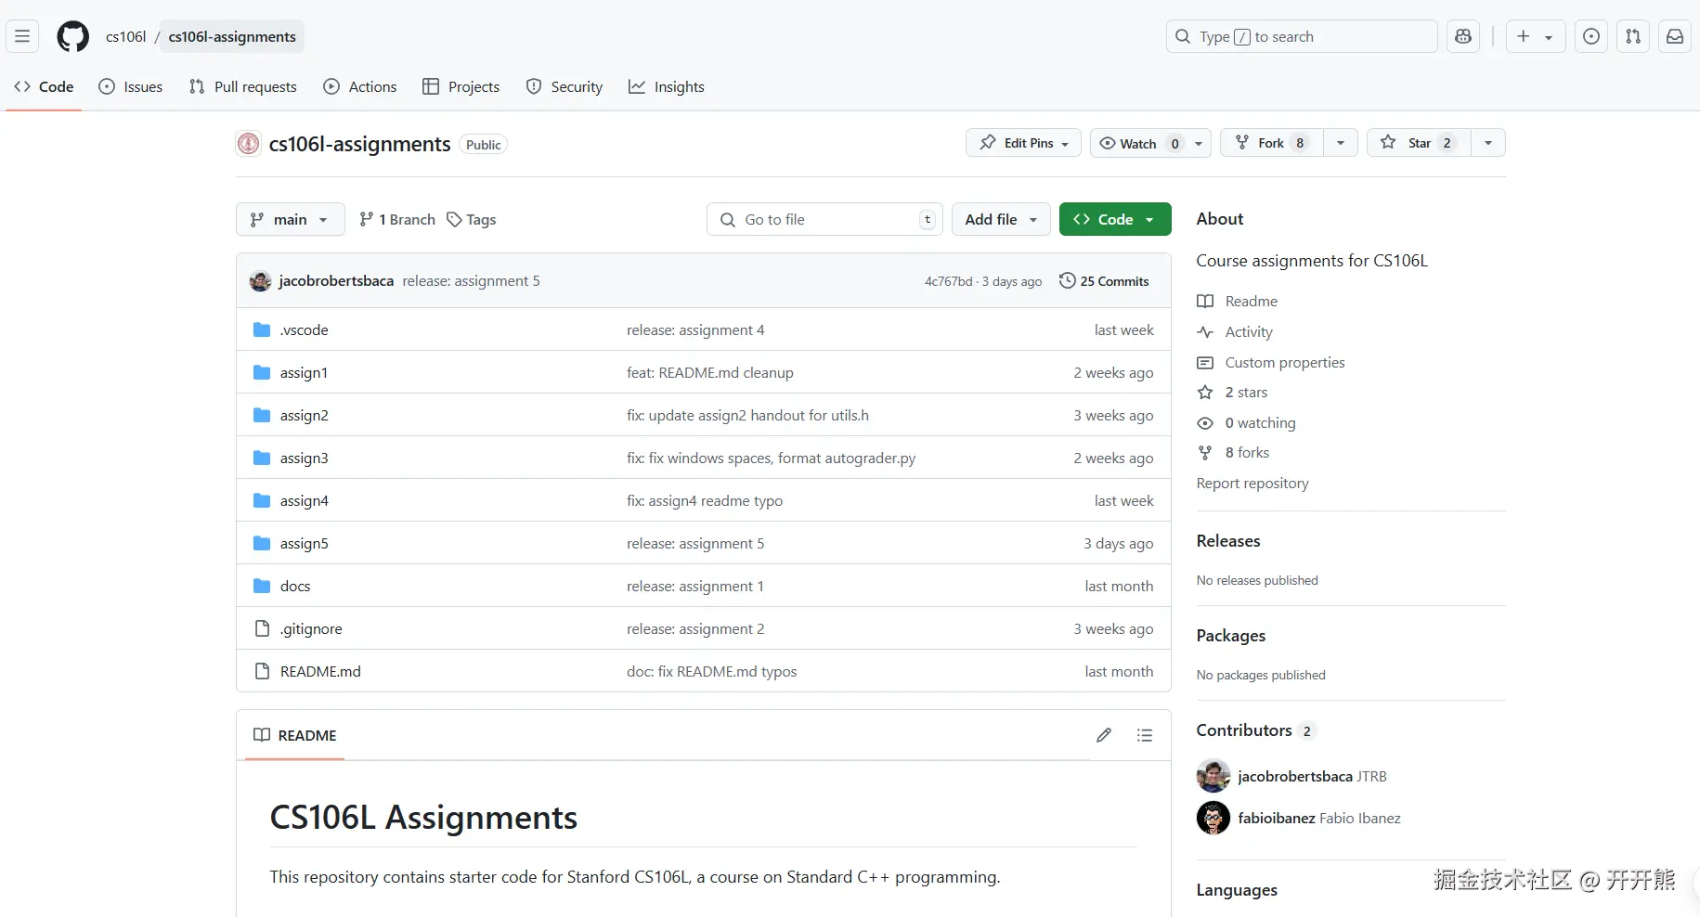Screen dimensions: 1700x917
Task: Open the notifications inbox icon
Action: (1674, 37)
